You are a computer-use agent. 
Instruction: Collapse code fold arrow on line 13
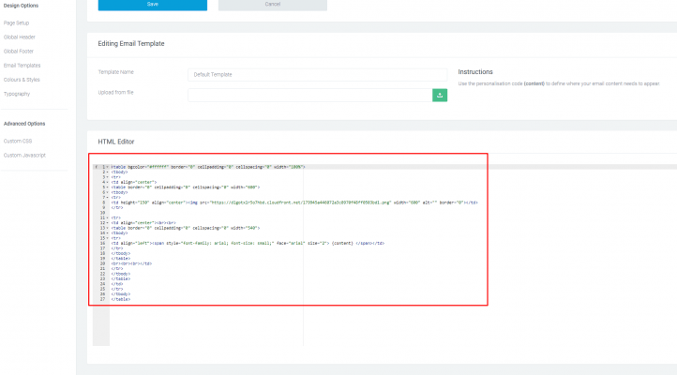tap(108, 228)
